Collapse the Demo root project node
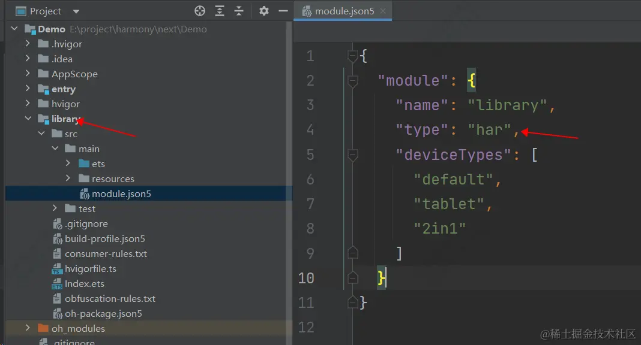This screenshot has height=345, width=641. [14, 29]
